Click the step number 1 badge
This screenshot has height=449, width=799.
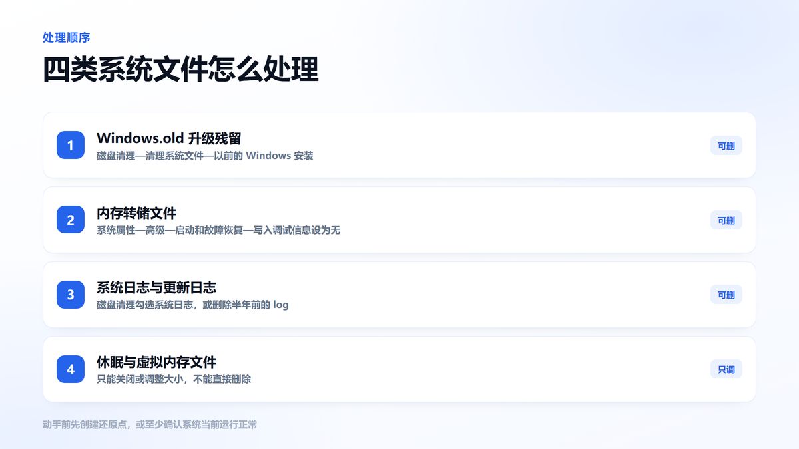(71, 145)
